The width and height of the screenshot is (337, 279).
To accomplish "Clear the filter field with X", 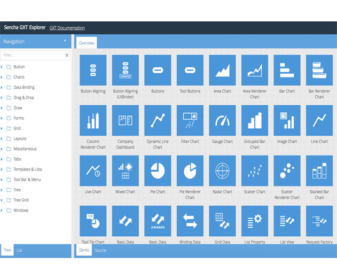I will [67, 55].
